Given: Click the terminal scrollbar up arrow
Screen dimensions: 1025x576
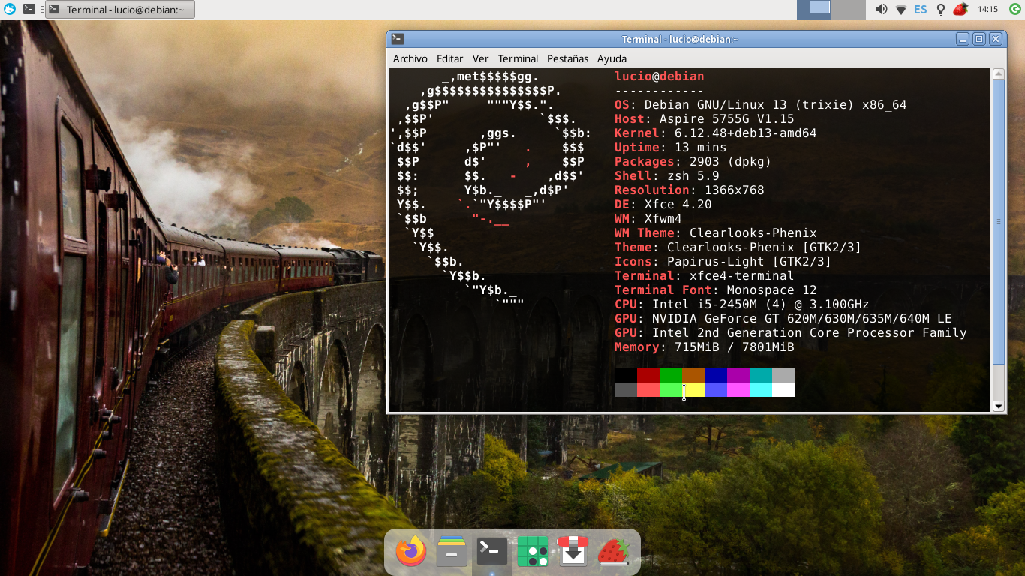Looking at the screenshot, I should point(999,74).
